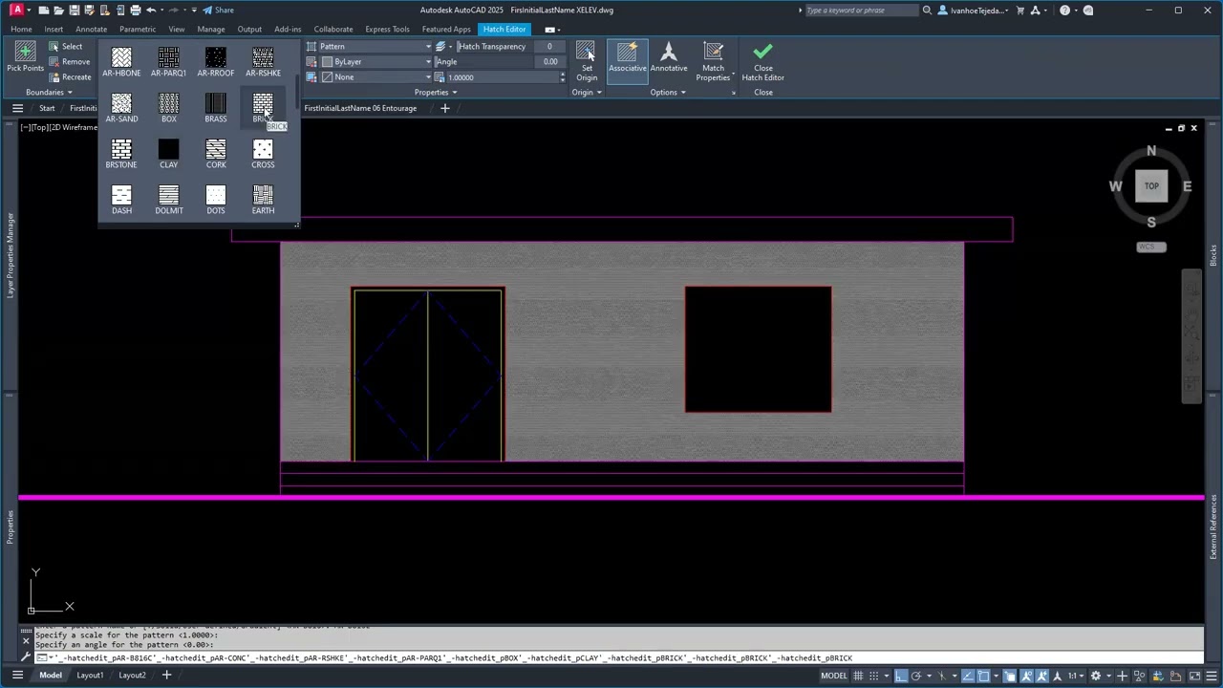Click Close Hatch Editor button
Image resolution: width=1223 pixels, height=688 pixels.
[x=762, y=62]
